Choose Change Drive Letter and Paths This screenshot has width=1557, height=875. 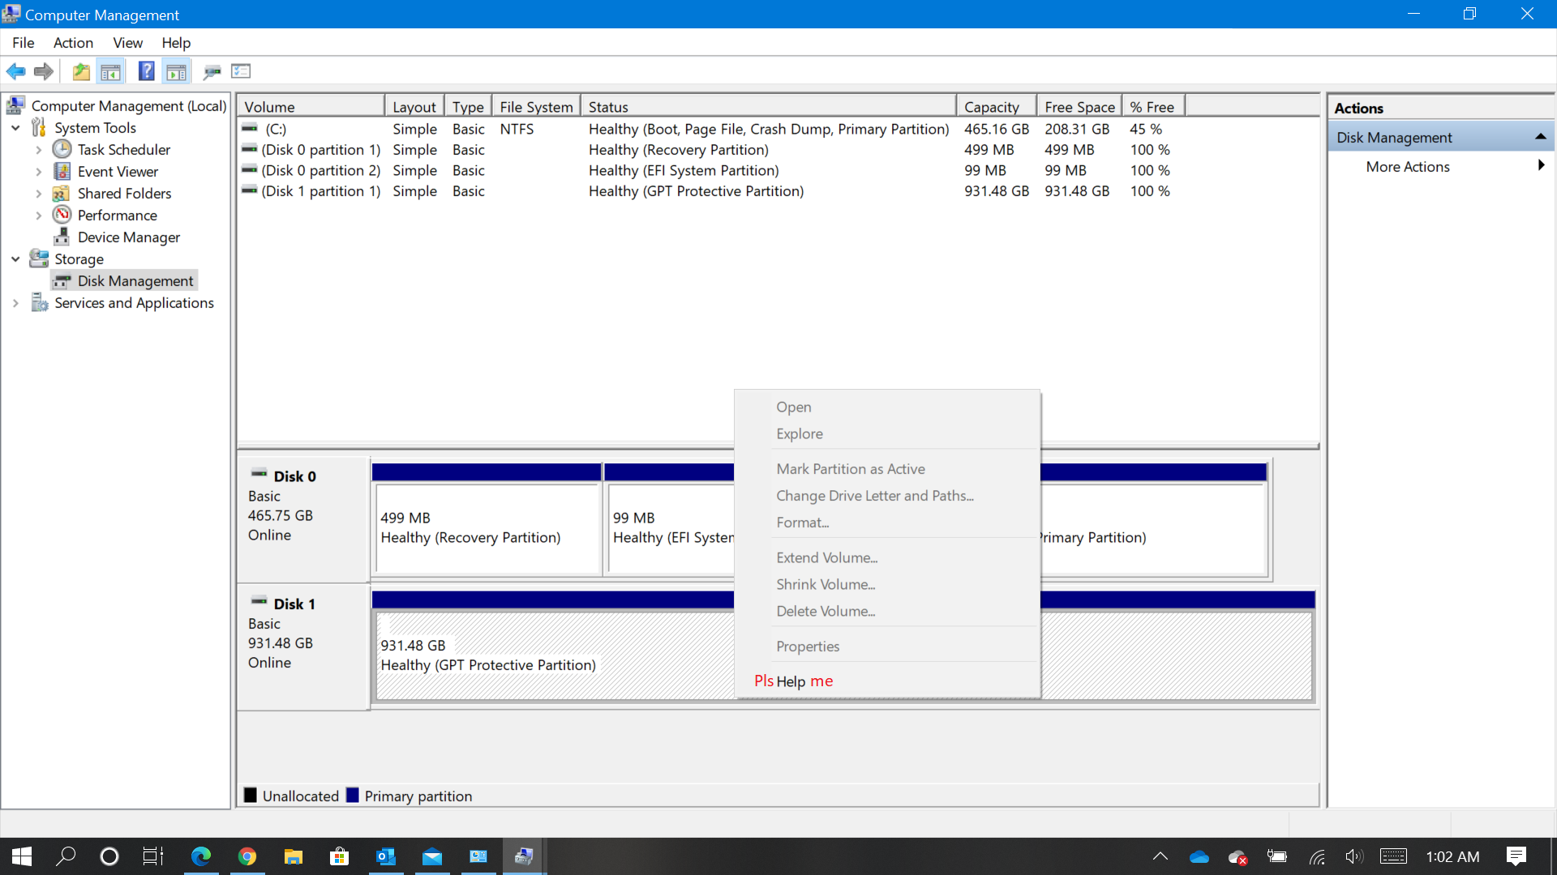[x=887, y=495]
